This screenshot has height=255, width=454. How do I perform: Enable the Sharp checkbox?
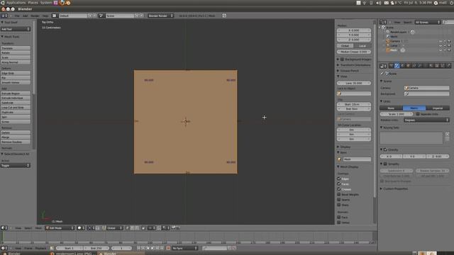pos(339,205)
